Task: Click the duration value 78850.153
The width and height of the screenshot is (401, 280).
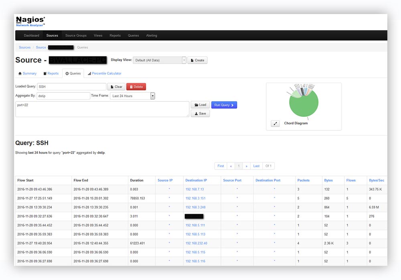Action: click(x=137, y=198)
